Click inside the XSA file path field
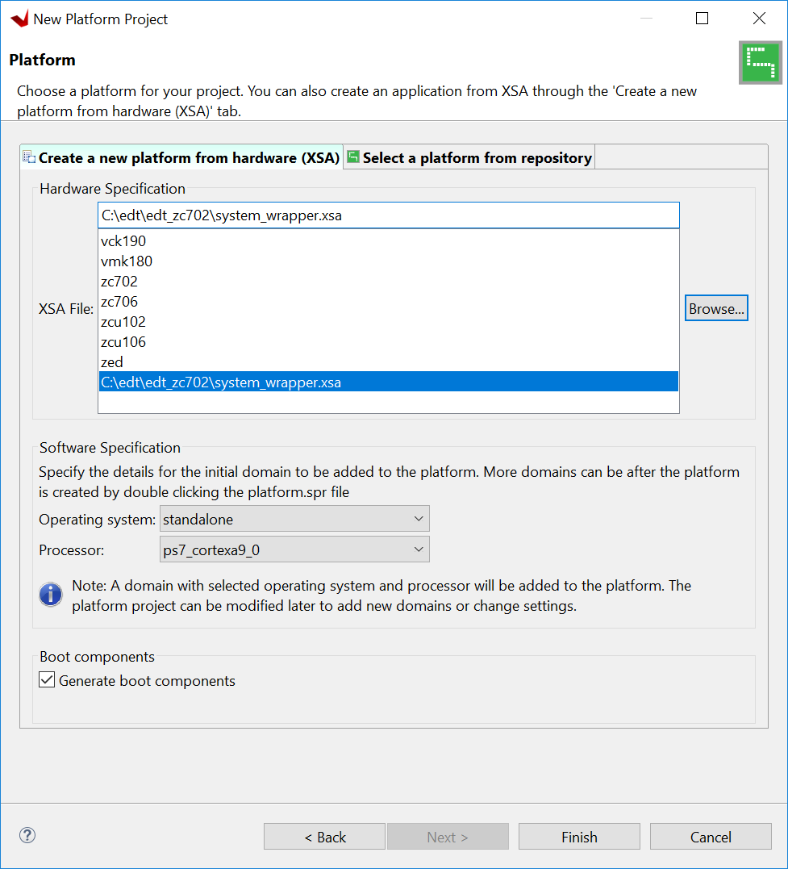The height and width of the screenshot is (869, 788). [388, 215]
